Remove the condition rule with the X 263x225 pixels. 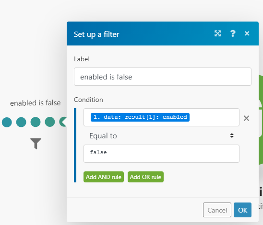pyautogui.click(x=246, y=118)
